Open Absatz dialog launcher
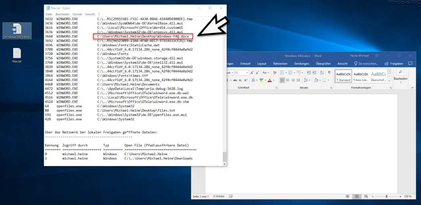The image size is (421, 205). click(x=332, y=88)
